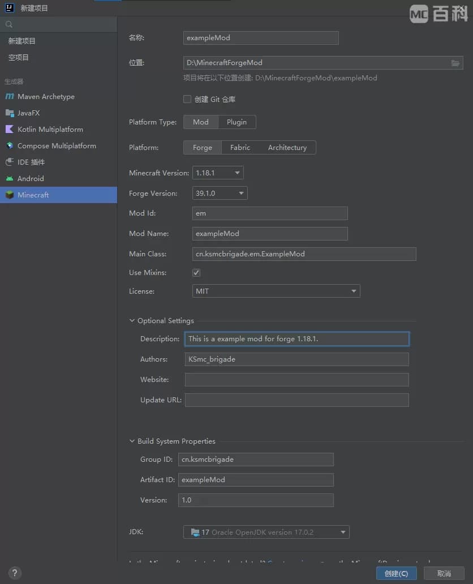Open folder browser for project location
Screen dimensions: 473x584
[x=455, y=63]
